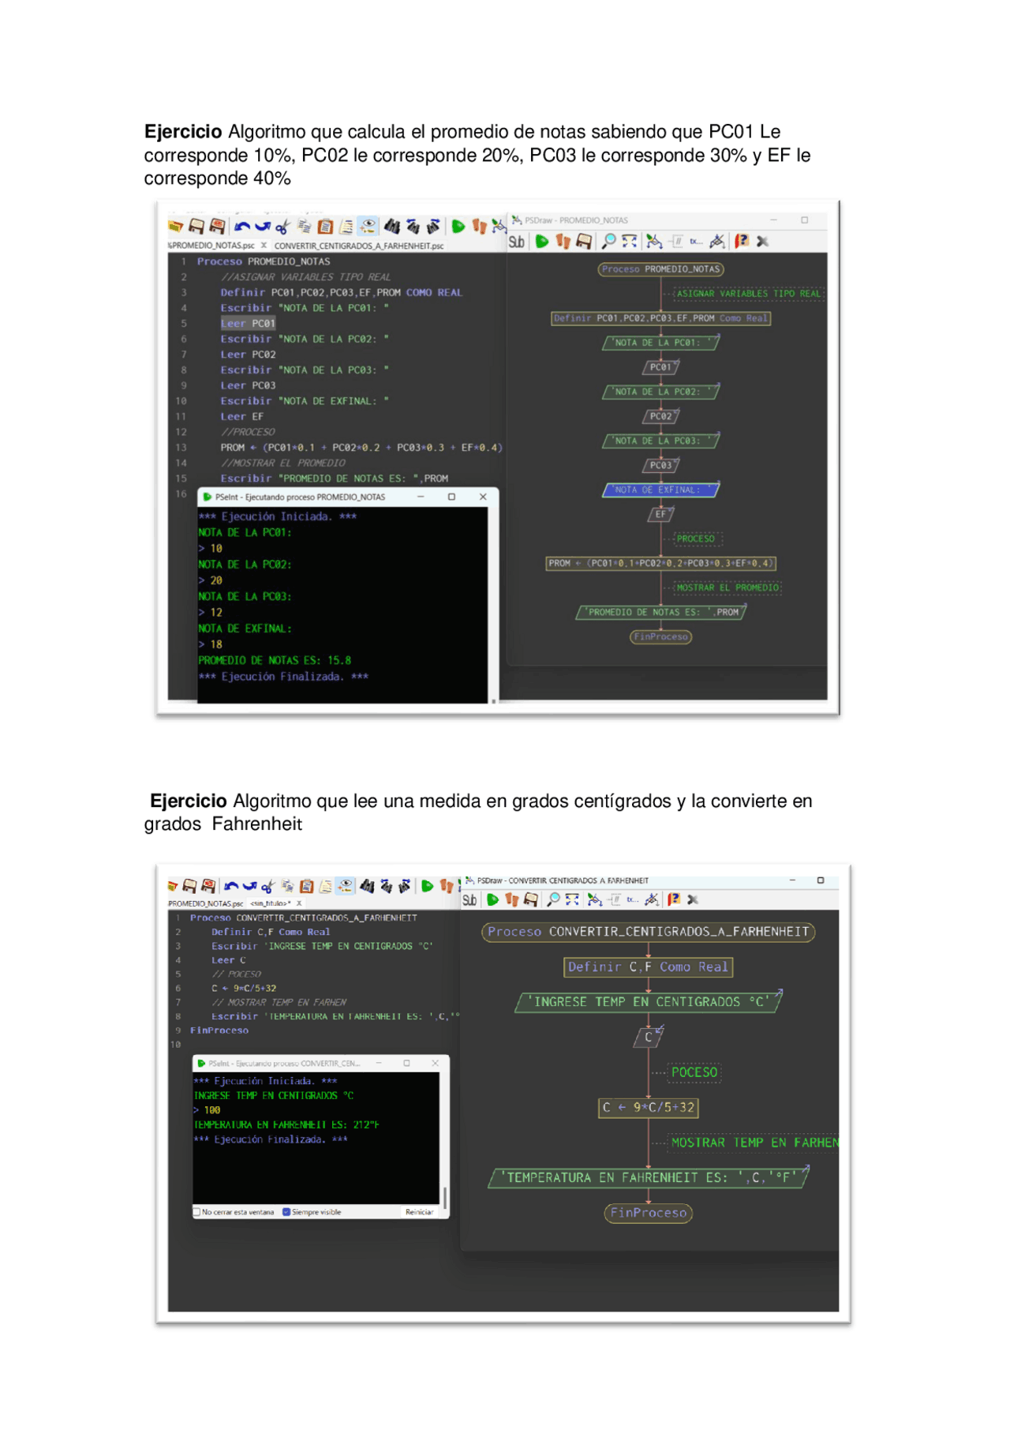Uncheck the 'Siempre visible' checkbox

(286, 1212)
